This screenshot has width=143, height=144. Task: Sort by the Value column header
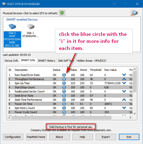[74, 70]
